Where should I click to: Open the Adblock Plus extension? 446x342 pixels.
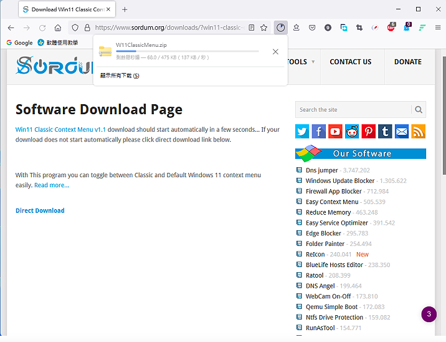click(x=391, y=27)
